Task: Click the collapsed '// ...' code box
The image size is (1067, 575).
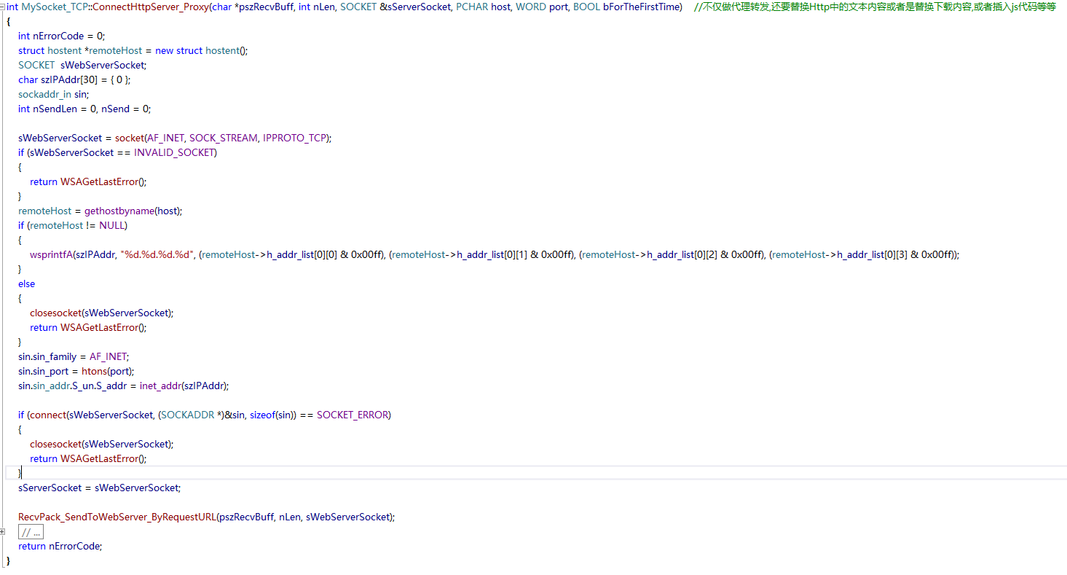Action: 31,532
